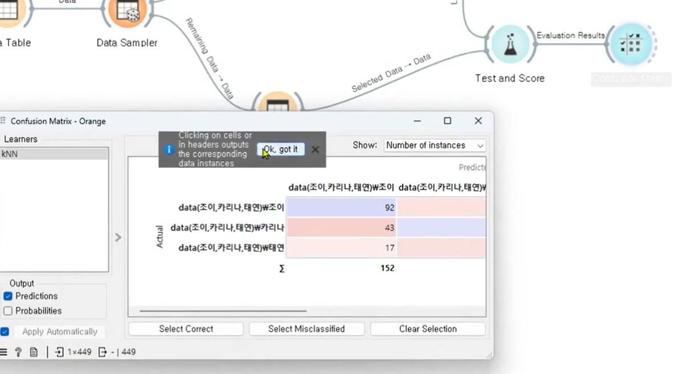Screen dimensions: 691x374
Task: Select the kNN learner in list
Action: (x=54, y=154)
